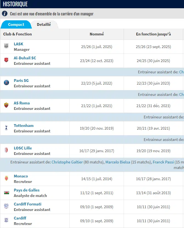Click the Wales flag icon
The height and width of the screenshot is (228, 184).
[x=6, y=192]
